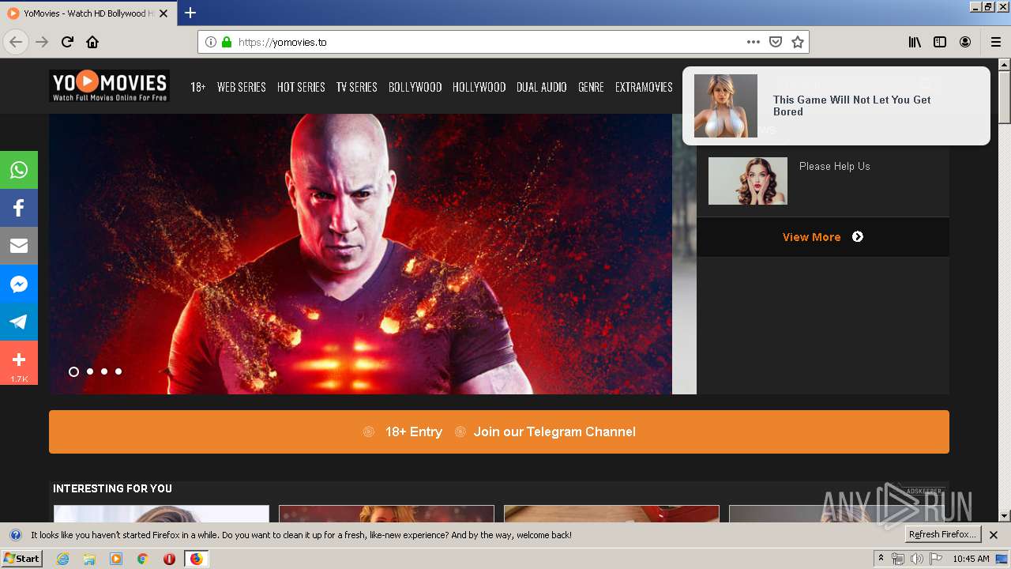1011x569 pixels.
Task: Open the game ad popup text
Action: tap(851, 106)
